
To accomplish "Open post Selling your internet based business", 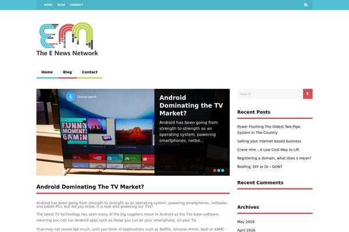I will coord(269,141).
